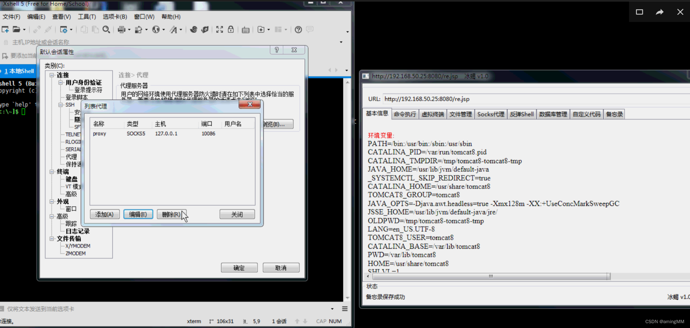Select the 1 本地Shell tab in Xshell
The height and width of the screenshot is (328, 690).
pos(19,71)
